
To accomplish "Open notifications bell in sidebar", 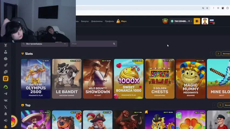I will pos(6,114).
